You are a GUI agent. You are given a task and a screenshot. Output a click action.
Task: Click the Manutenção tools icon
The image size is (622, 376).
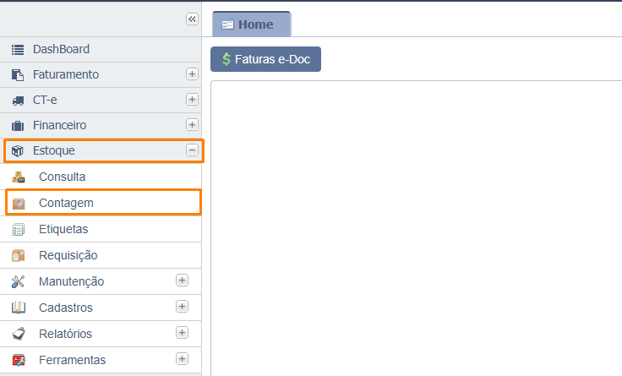[x=19, y=281]
